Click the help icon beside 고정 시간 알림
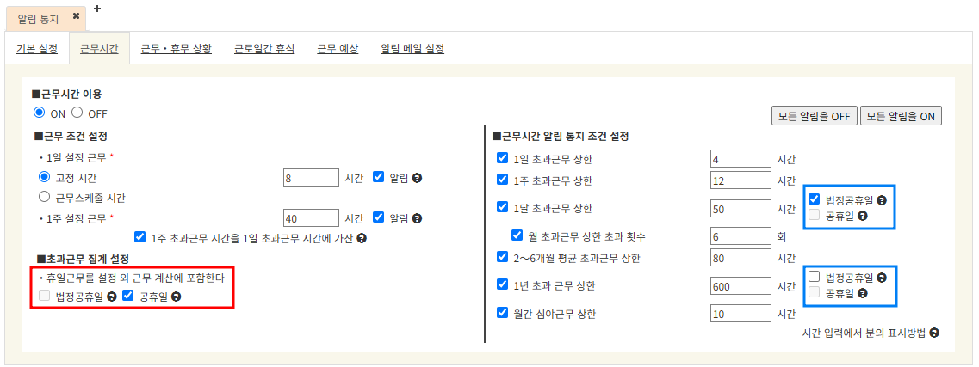Image resolution: width=979 pixels, height=367 pixels. tap(417, 178)
